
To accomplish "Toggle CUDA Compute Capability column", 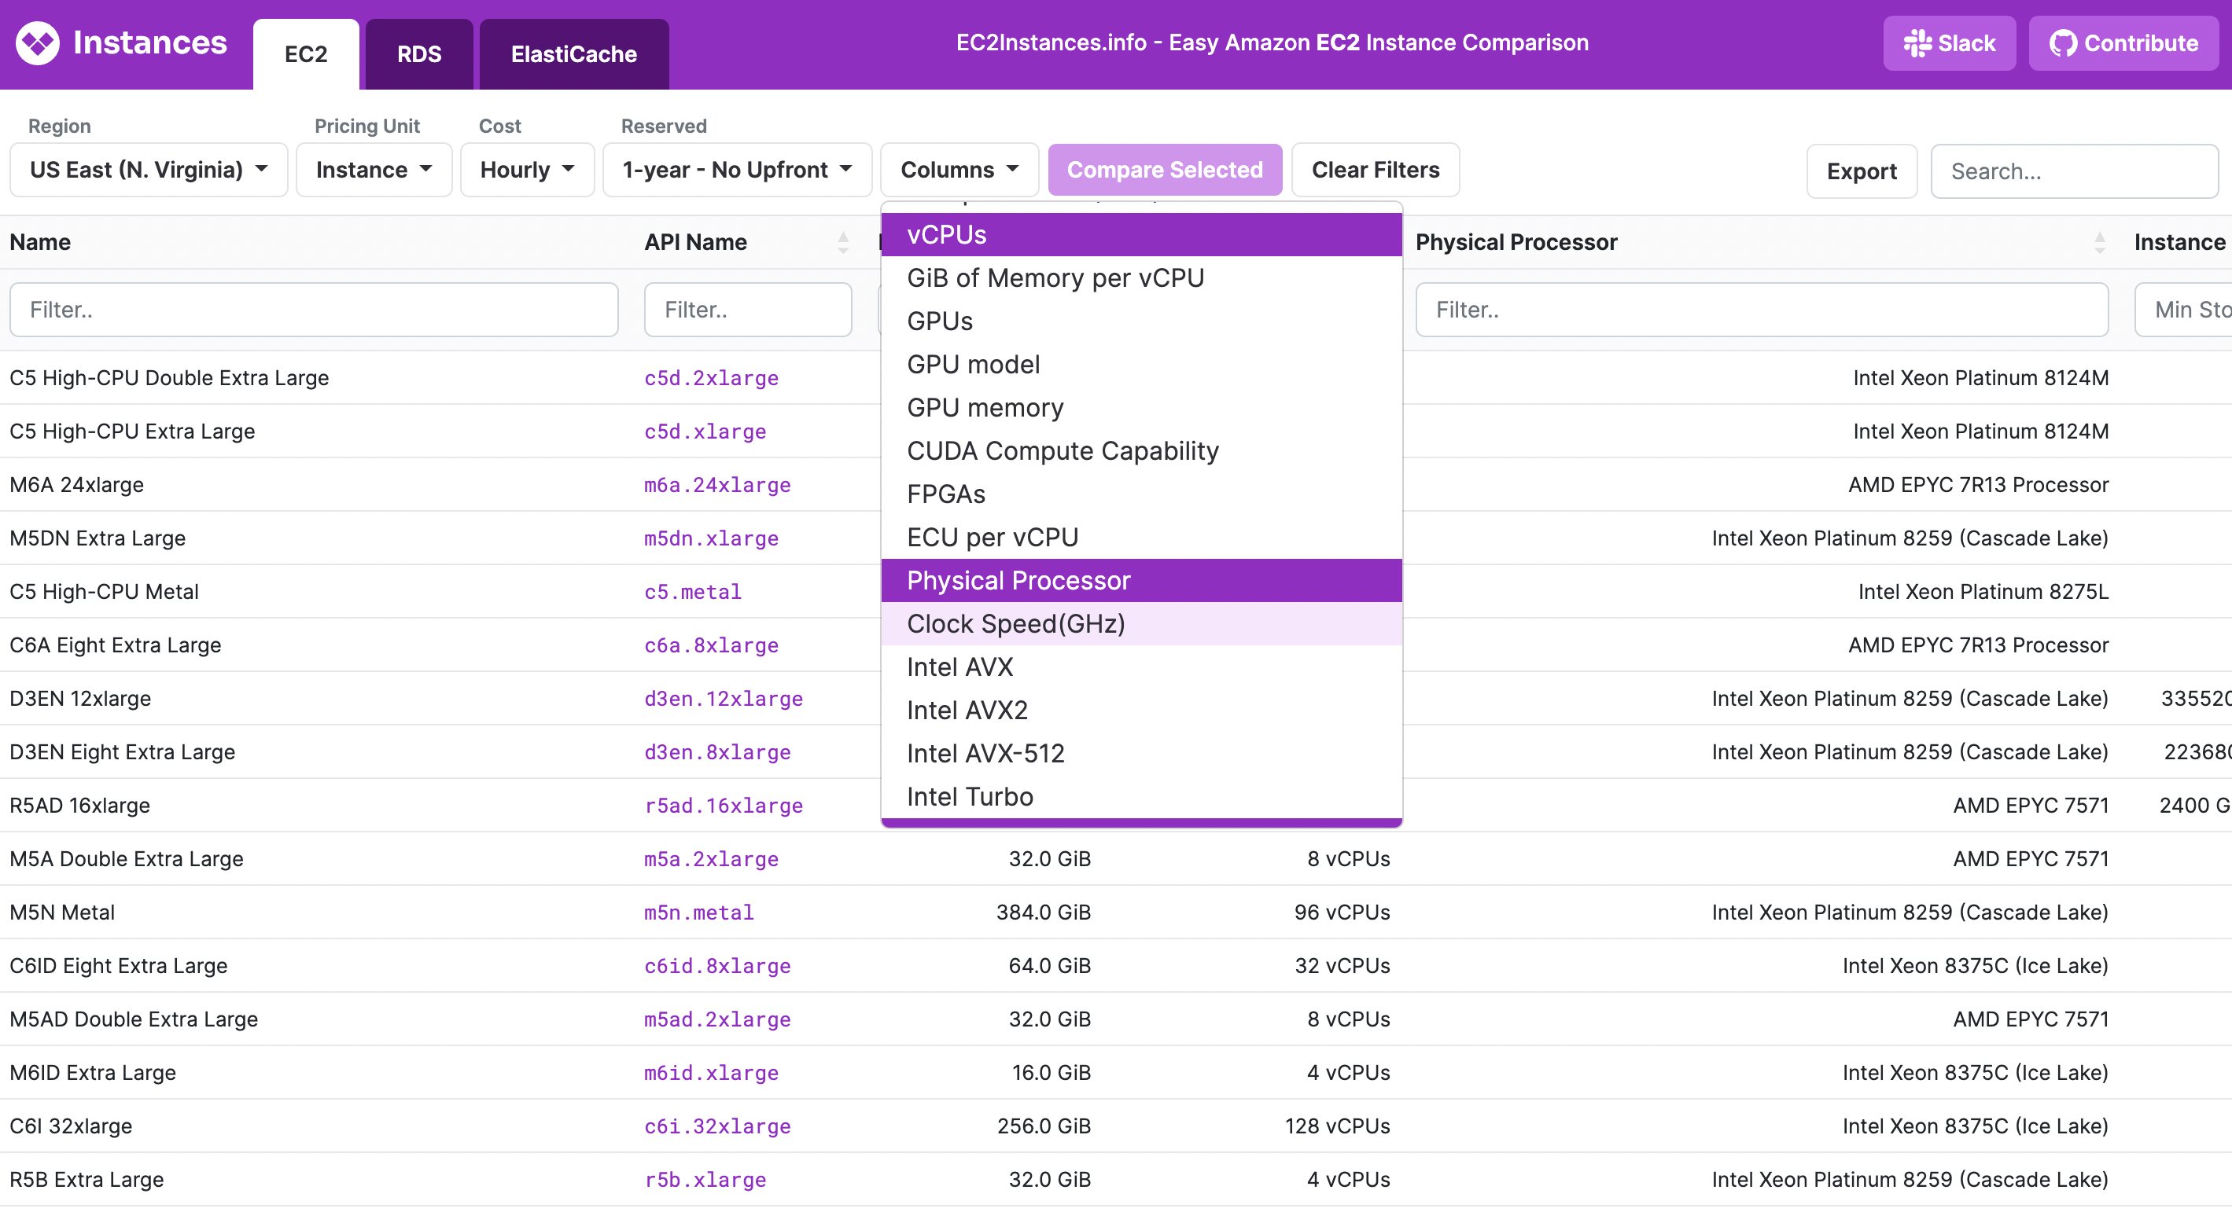I will (1141, 451).
